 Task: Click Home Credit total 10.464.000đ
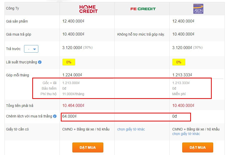pyautogui.click(x=73, y=105)
